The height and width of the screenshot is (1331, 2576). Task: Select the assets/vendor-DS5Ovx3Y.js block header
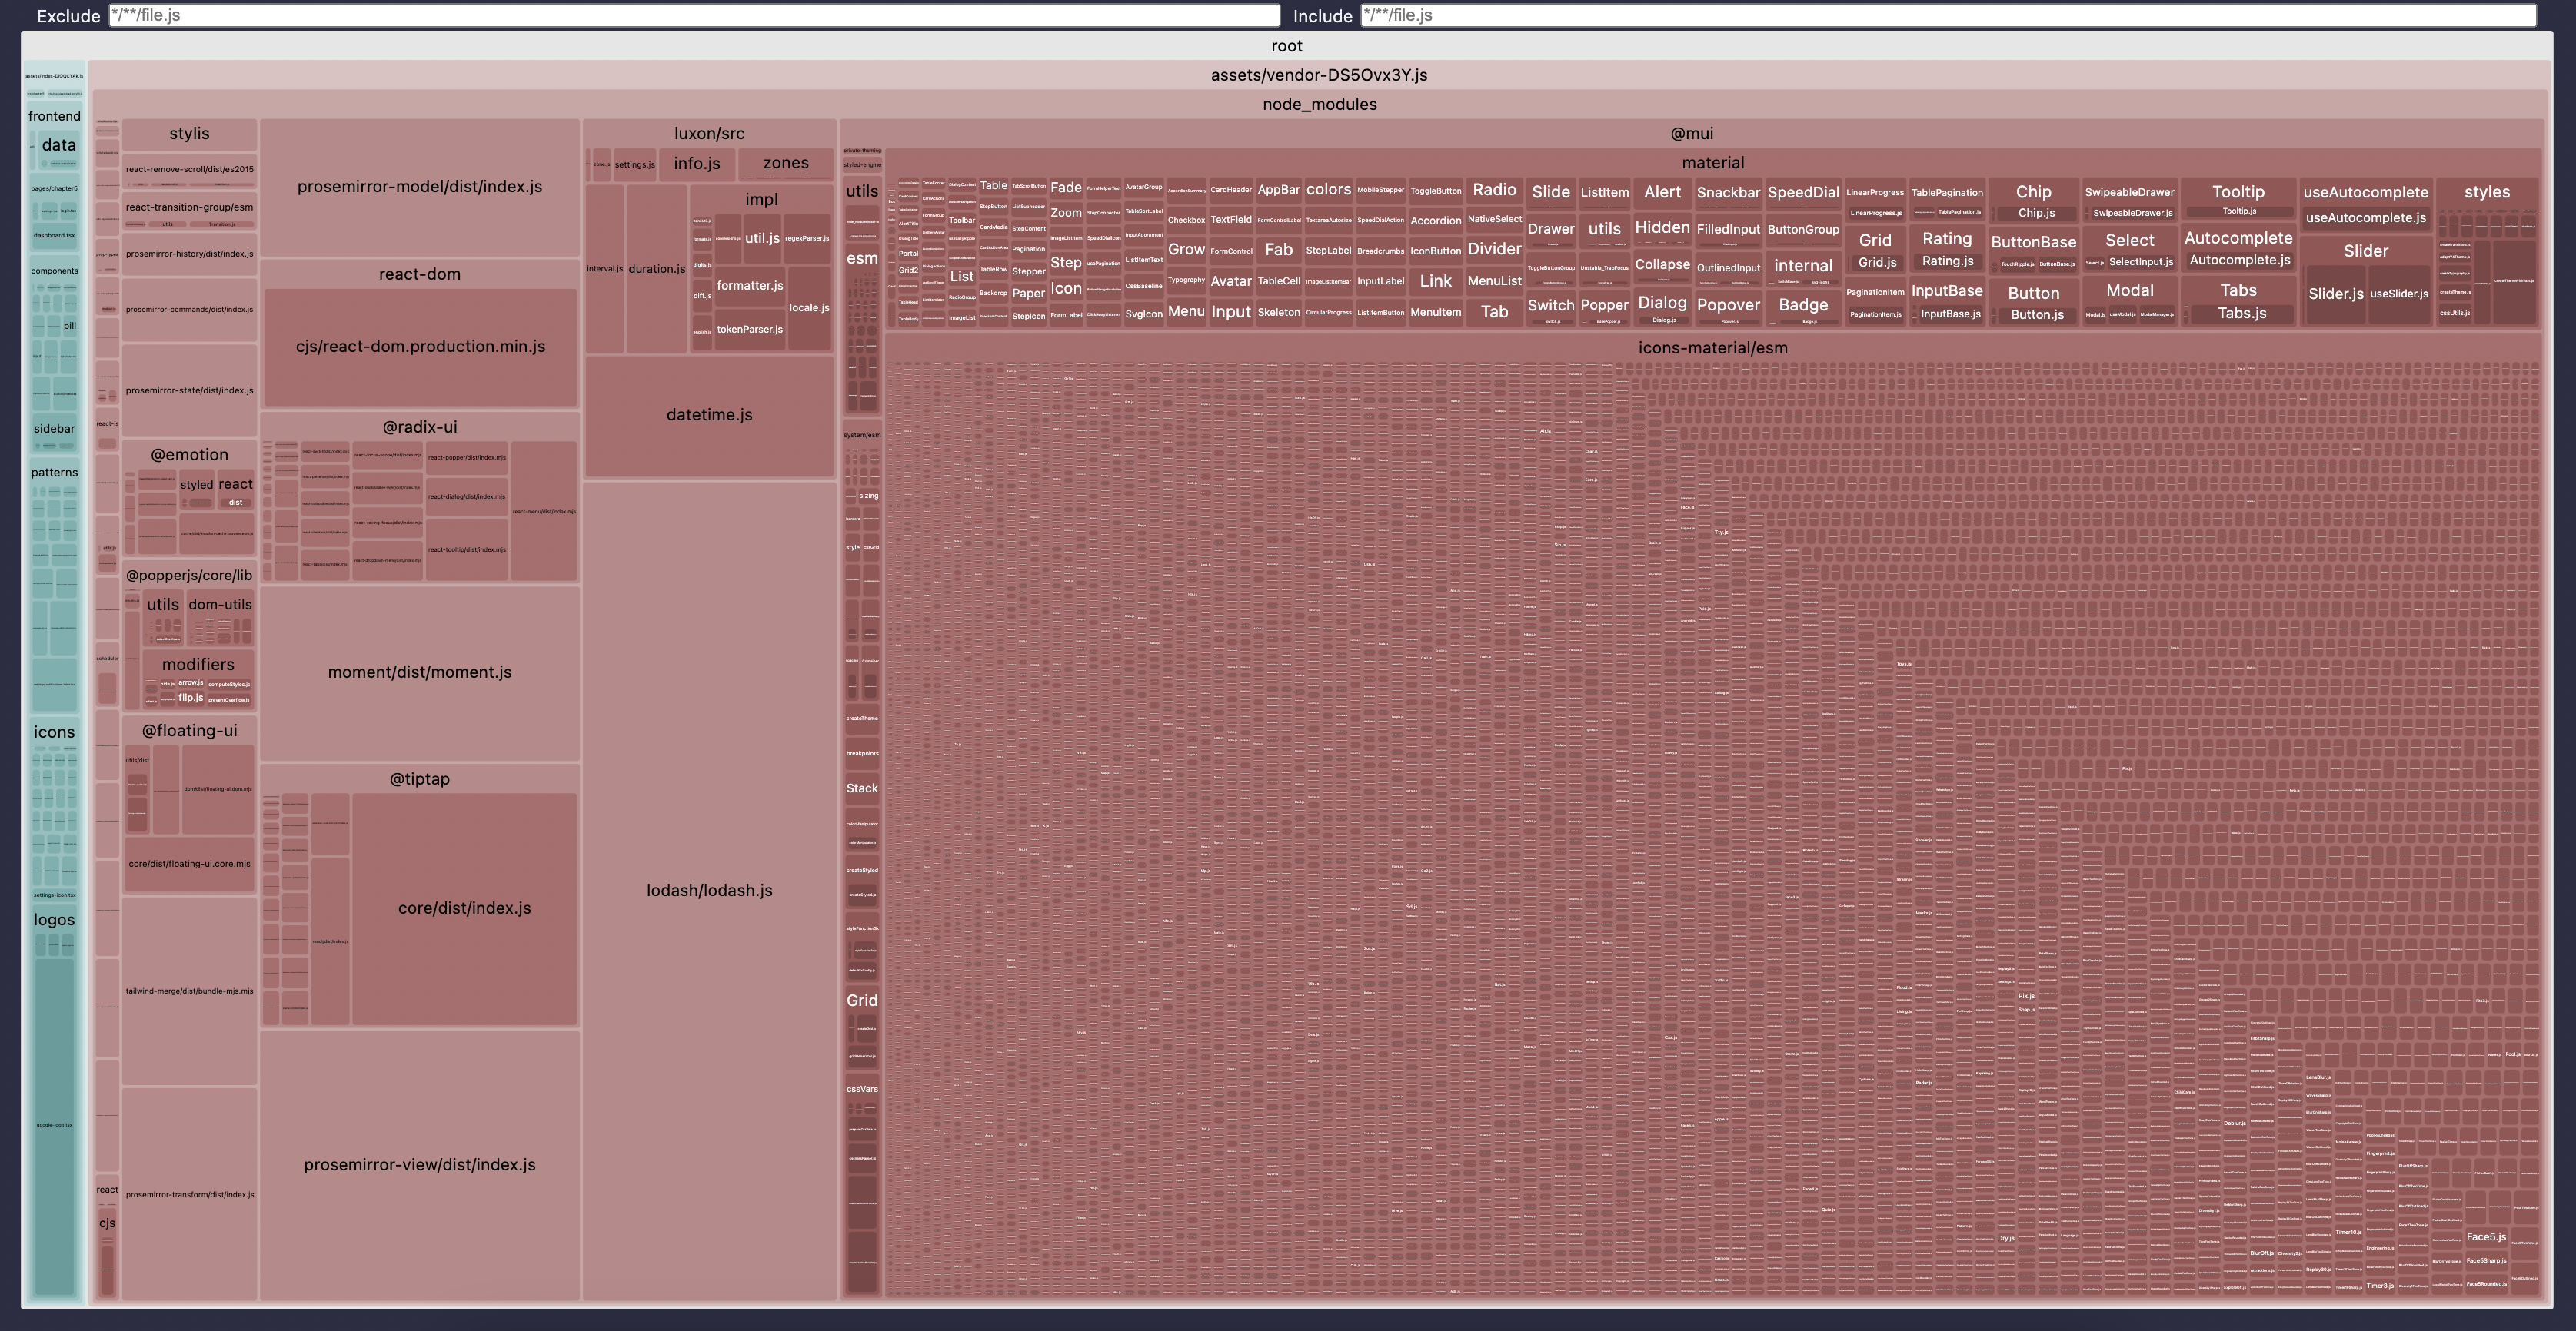pos(1318,75)
